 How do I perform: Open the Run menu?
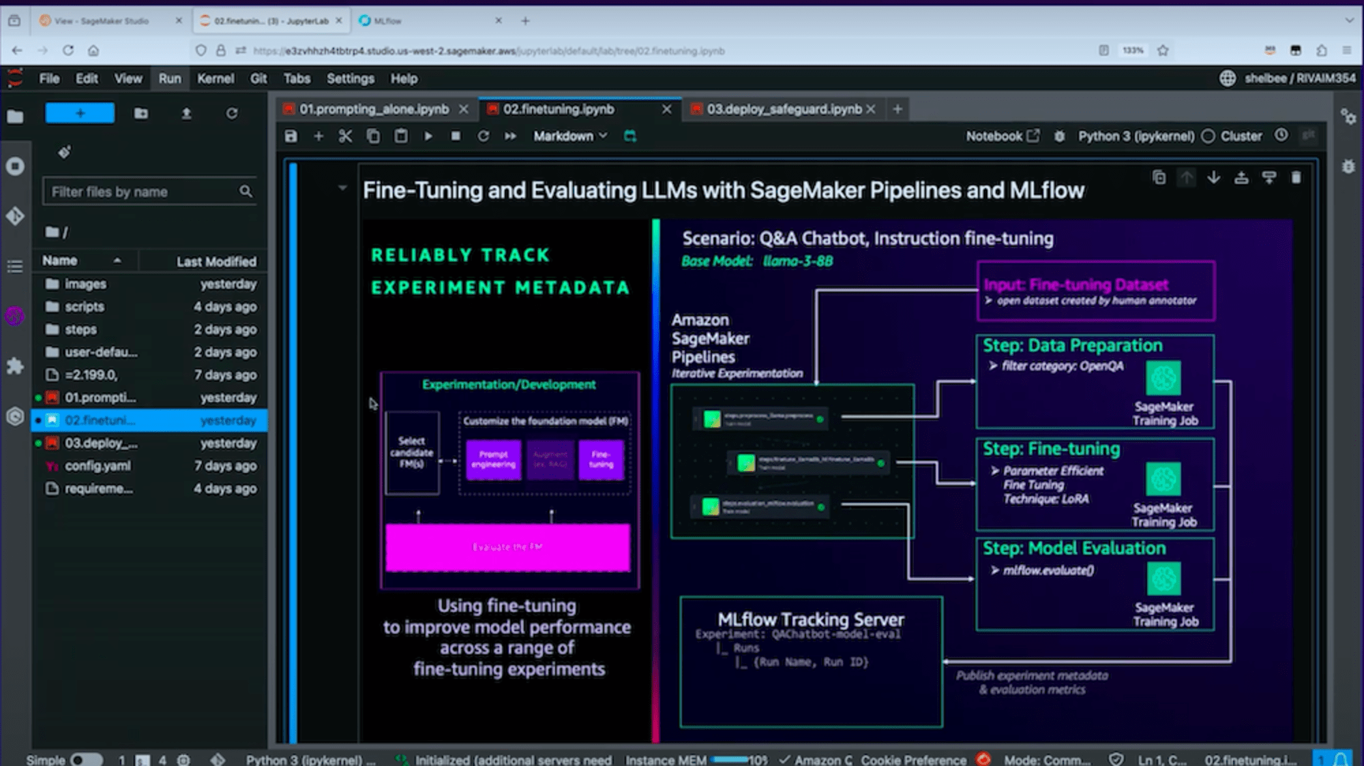(x=170, y=78)
